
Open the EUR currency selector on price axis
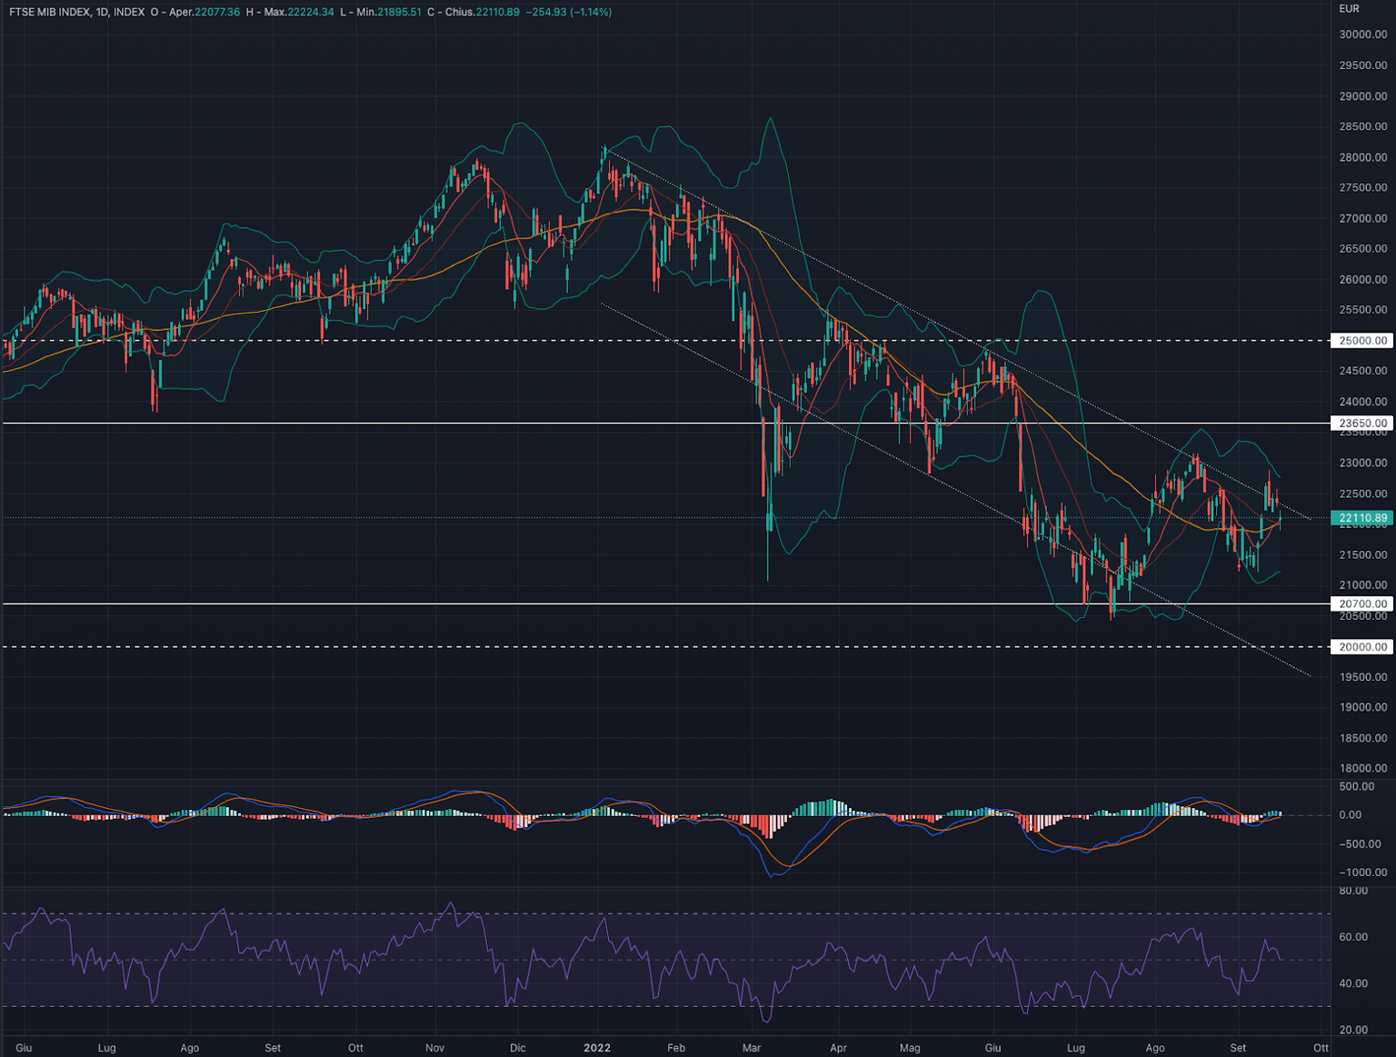(1349, 9)
